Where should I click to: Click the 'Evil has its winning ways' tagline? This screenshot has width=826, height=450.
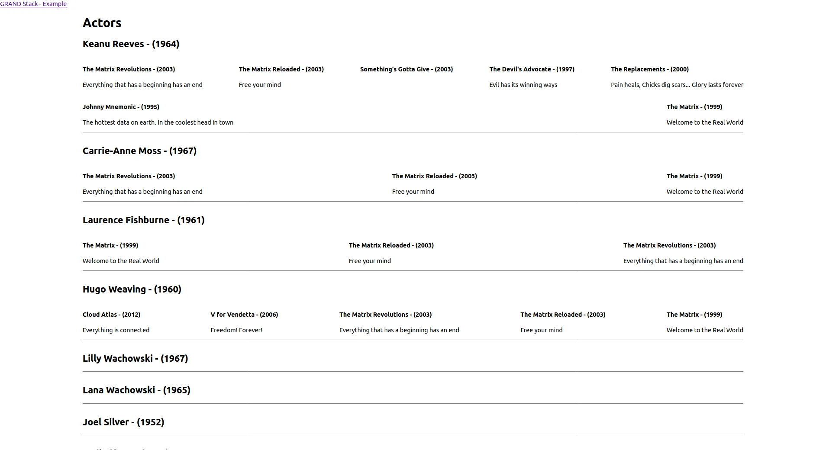pos(523,85)
